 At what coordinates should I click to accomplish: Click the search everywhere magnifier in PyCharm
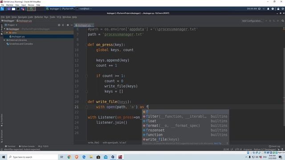[x=283, y=21]
